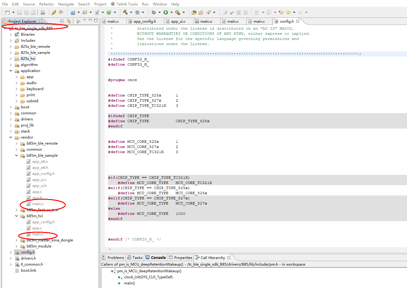Open the Search flashlight dropdown arrow

(x=214, y=12)
